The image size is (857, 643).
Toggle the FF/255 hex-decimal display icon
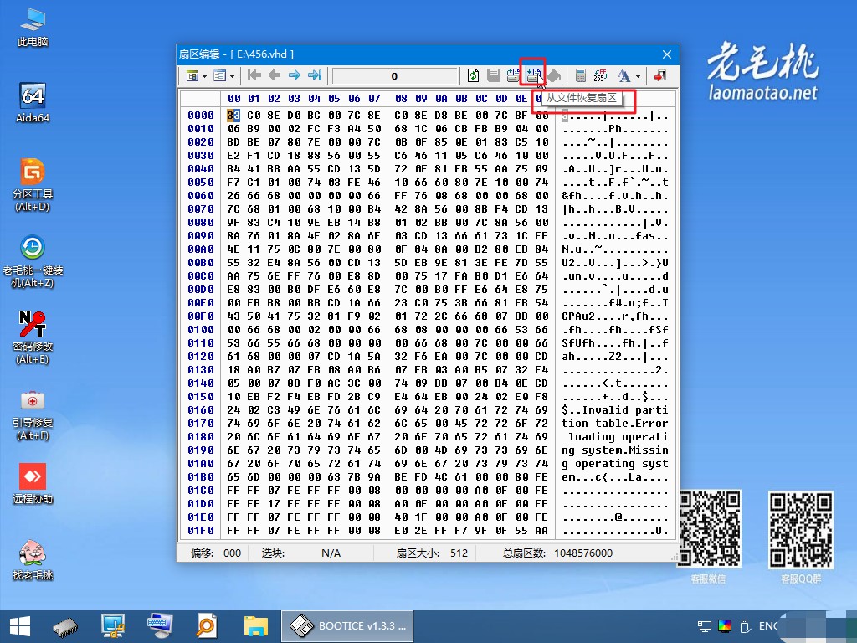point(601,75)
